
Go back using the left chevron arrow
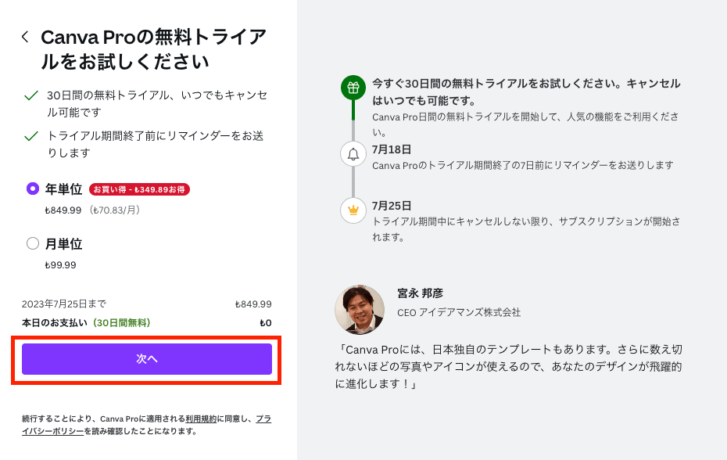coord(26,37)
